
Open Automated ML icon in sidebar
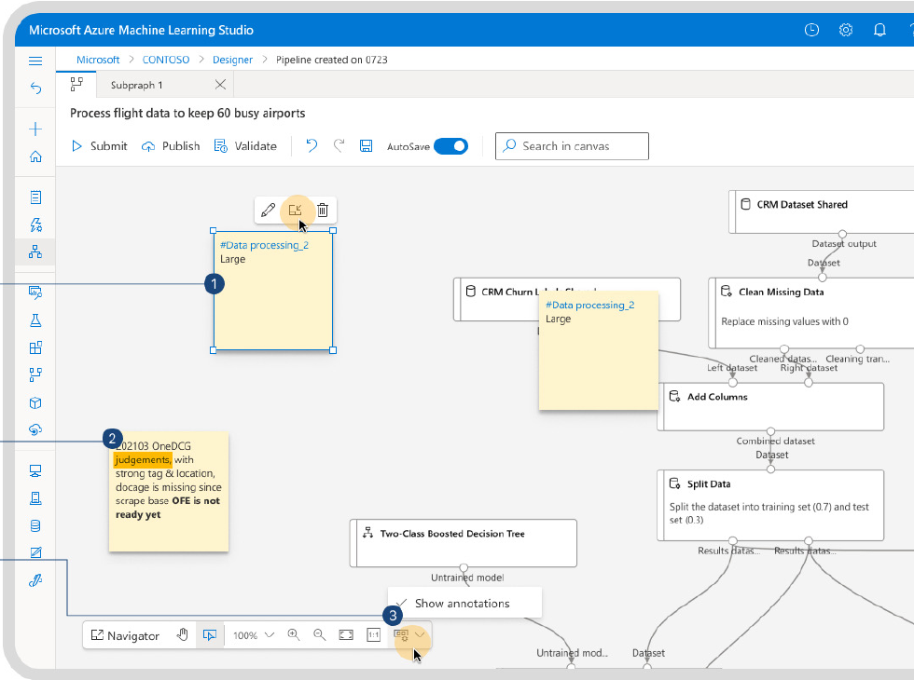pos(35,224)
